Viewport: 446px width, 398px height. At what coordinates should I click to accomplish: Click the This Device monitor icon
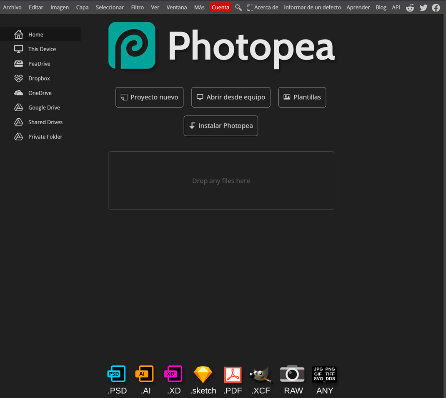(x=18, y=49)
